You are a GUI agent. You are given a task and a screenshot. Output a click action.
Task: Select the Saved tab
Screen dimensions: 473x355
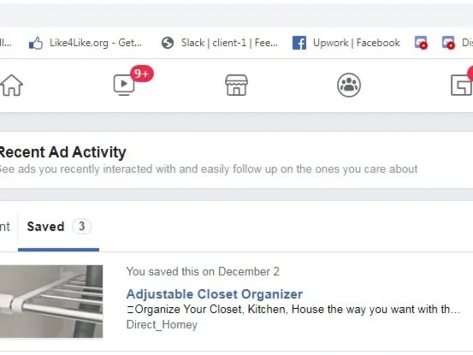(59, 227)
